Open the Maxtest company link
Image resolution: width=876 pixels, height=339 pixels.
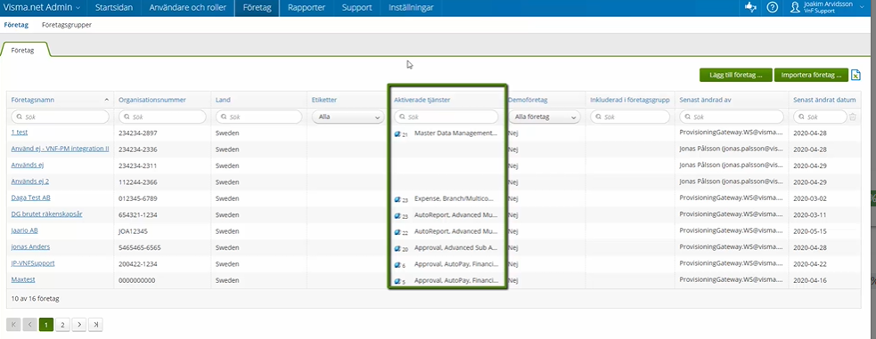coord(23,279)
